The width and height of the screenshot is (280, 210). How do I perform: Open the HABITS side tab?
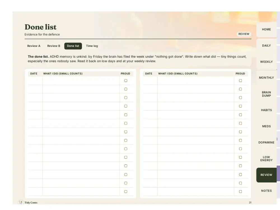click(x=266, y=110)
